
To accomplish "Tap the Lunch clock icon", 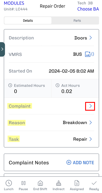I will coord(9,183).
